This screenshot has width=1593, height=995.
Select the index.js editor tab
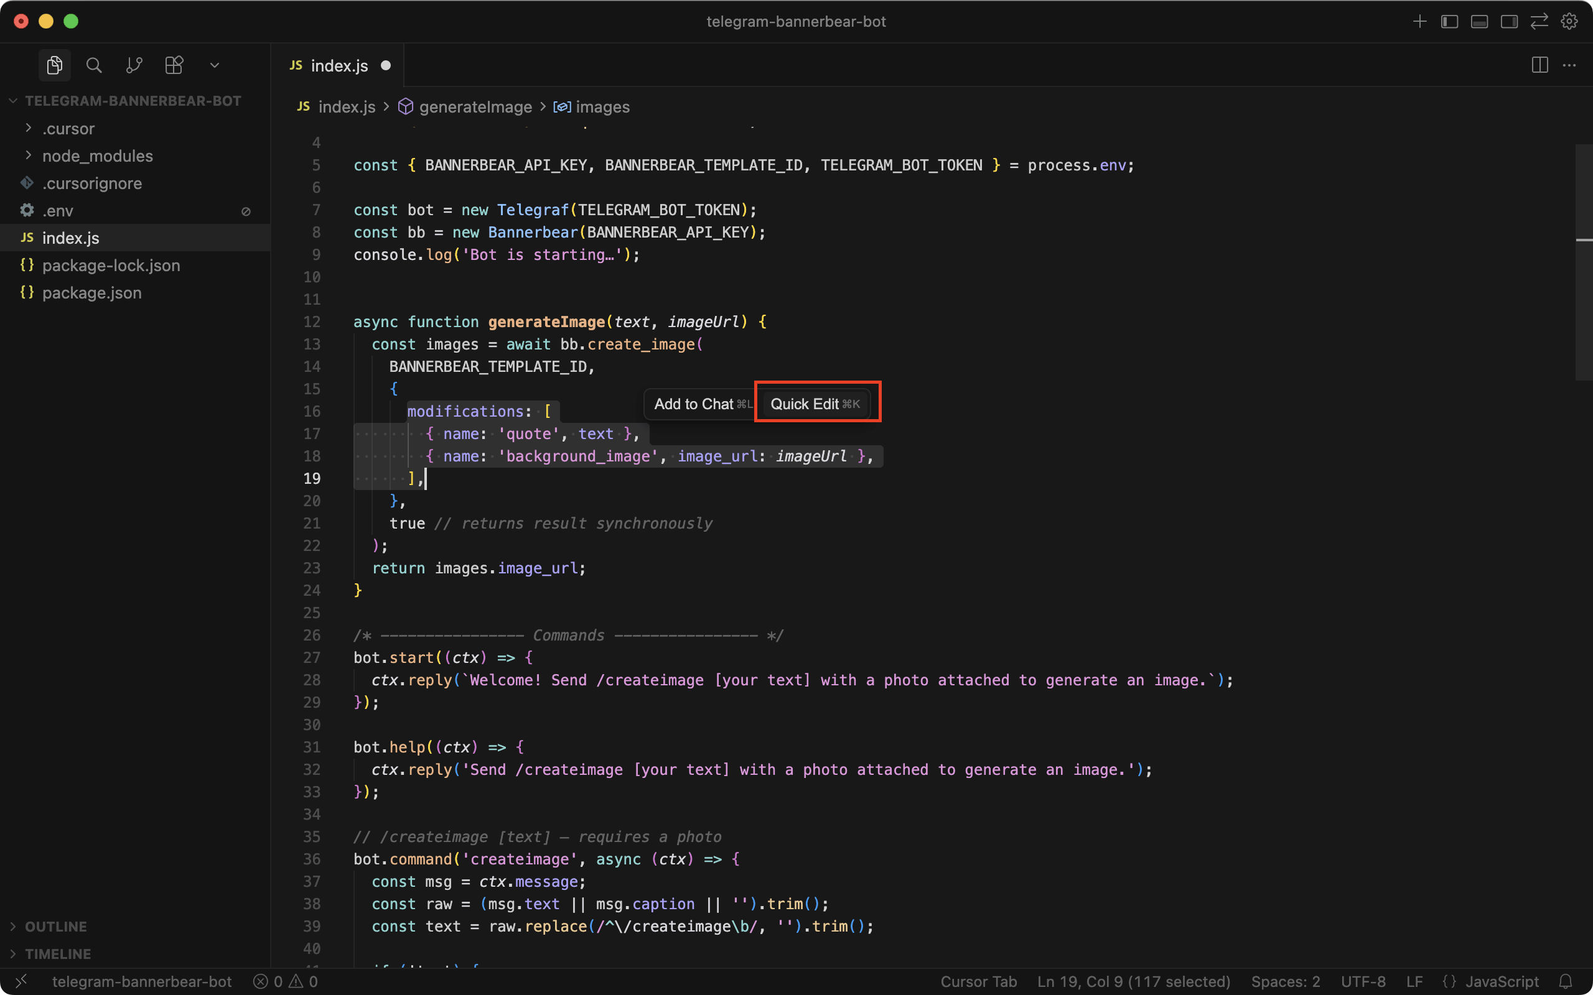pyautogui.click(x=339, y=65)
